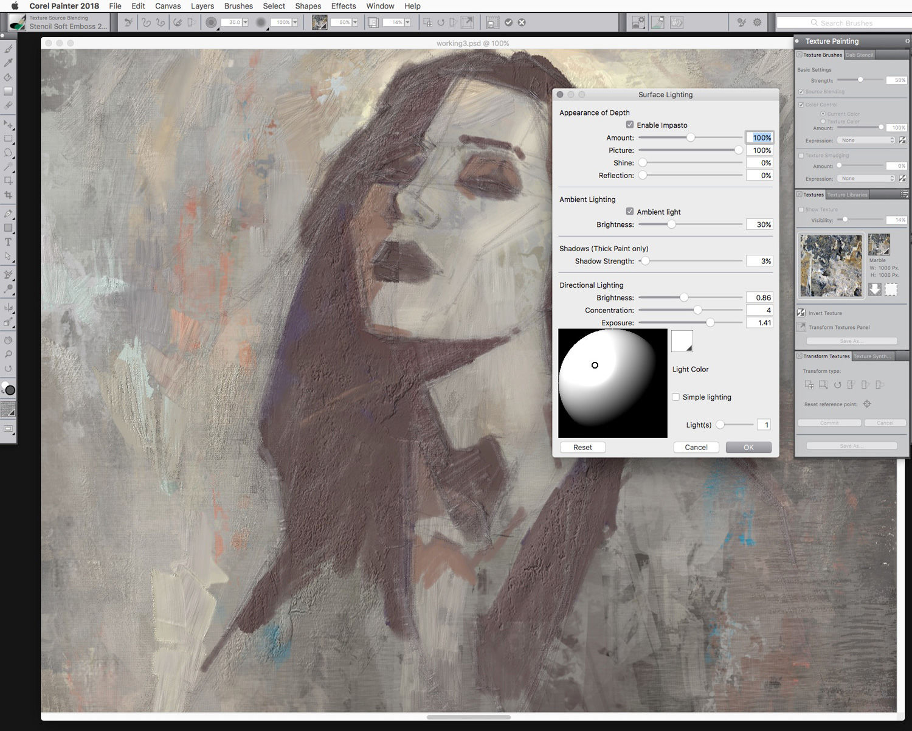Viewport: 912px width, 731px height.
Task: Click the Light Color swatch
Action: click(682, 341)
